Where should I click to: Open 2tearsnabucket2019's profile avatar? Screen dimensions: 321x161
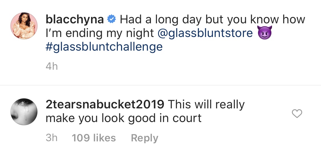(24, 112)
